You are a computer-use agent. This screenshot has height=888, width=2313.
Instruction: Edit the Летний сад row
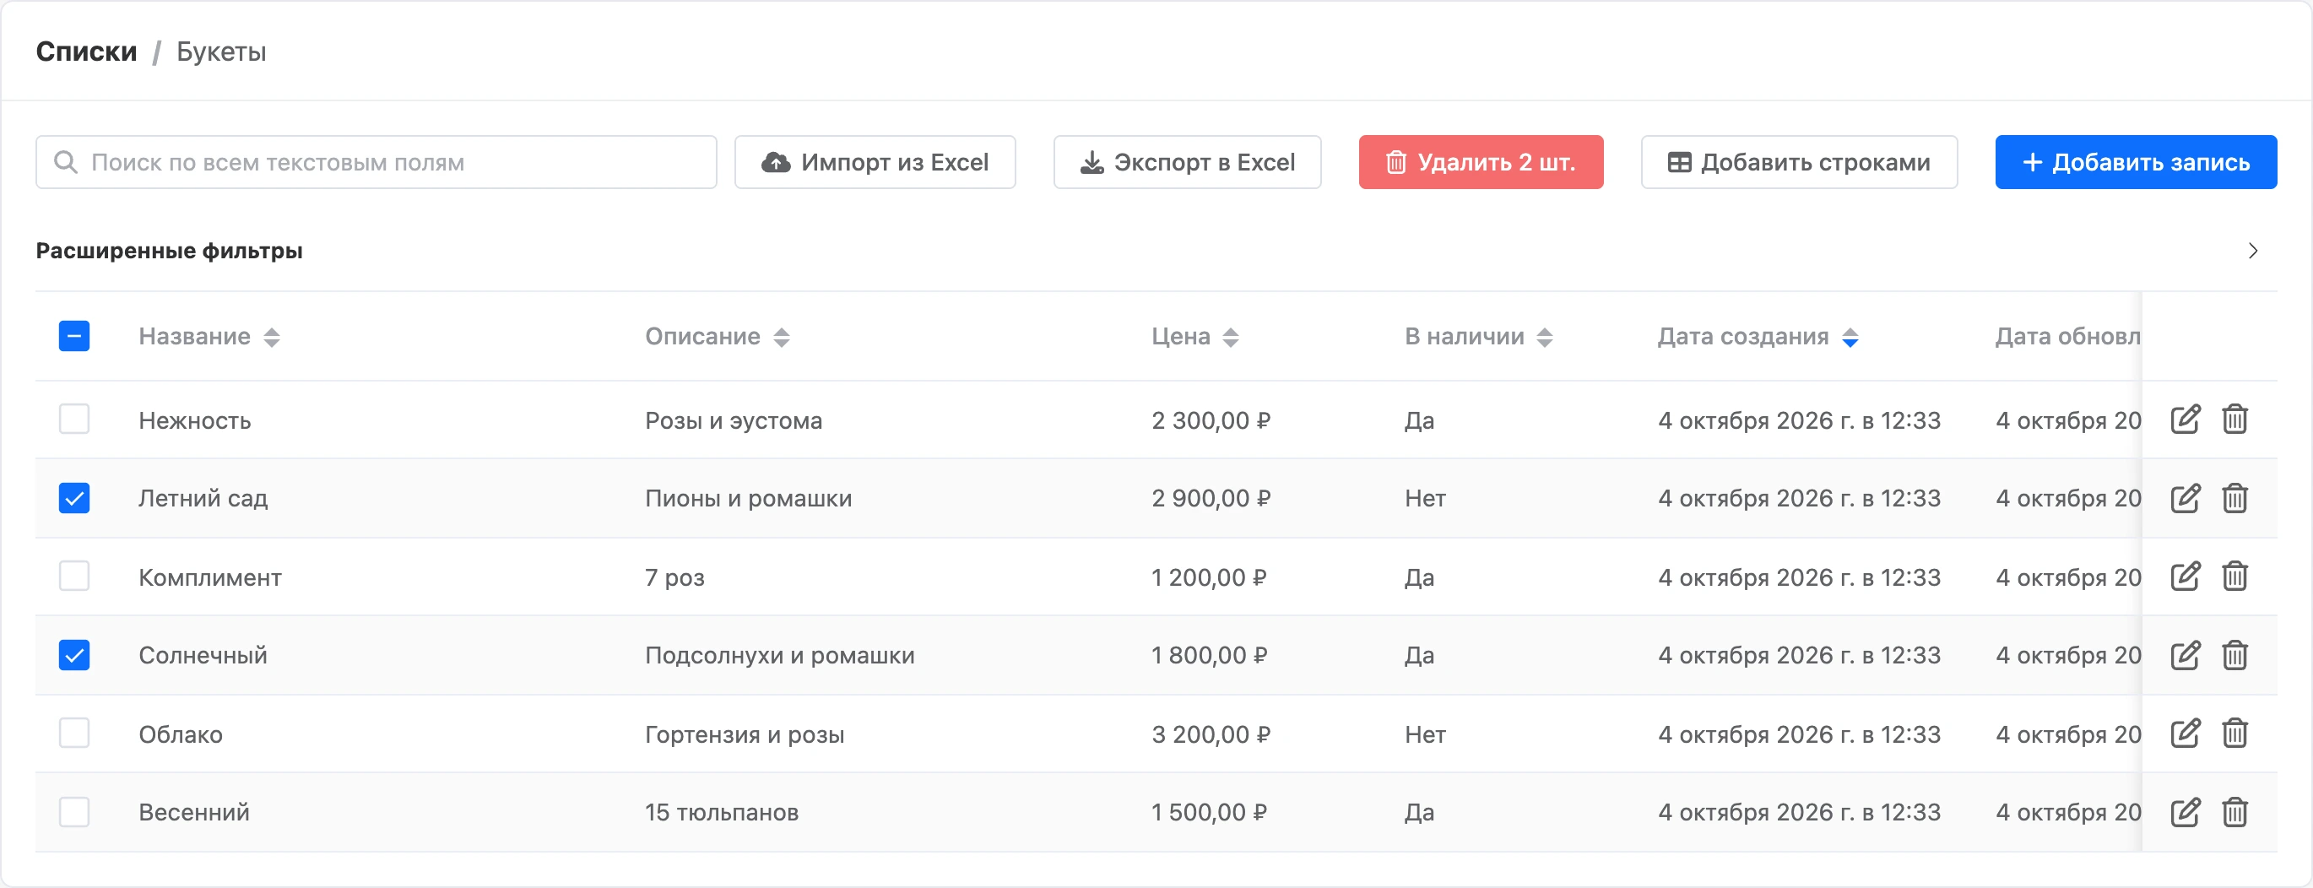2185,498
